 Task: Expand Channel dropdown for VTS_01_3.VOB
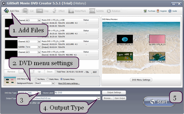point(39,41)
